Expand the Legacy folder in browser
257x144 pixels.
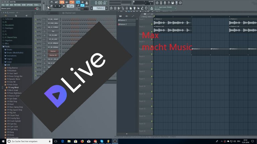[x=9, y=59]
